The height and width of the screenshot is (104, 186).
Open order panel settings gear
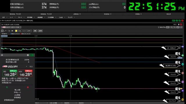28,55
